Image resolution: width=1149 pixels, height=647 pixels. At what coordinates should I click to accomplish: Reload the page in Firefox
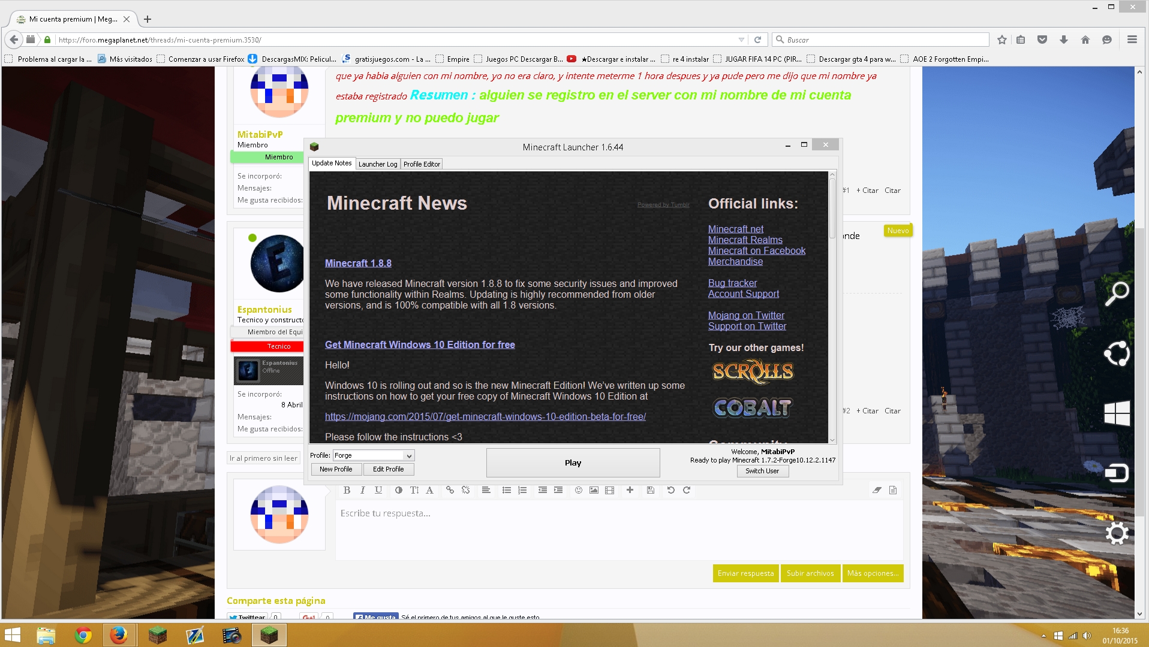[757, 40]
